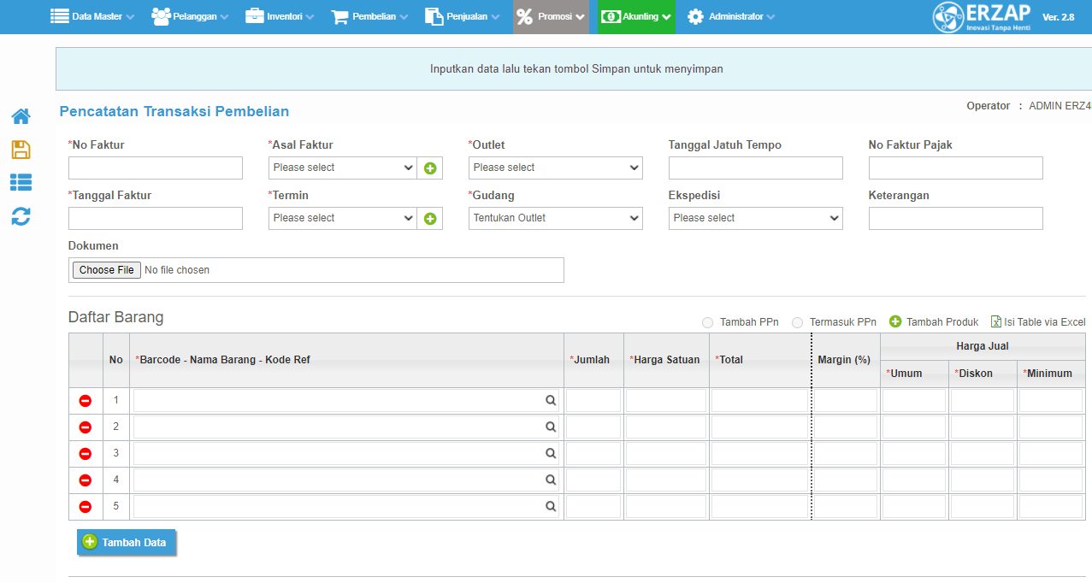Click row 1 Barcode Nama Barang field
The image size is (1092, 583).
tap(346, 401)
